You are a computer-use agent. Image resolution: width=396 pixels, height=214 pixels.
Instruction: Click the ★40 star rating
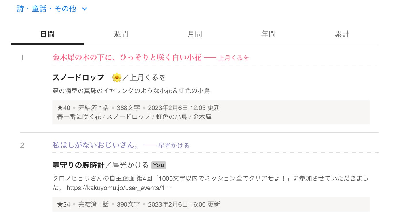(64, 108)
